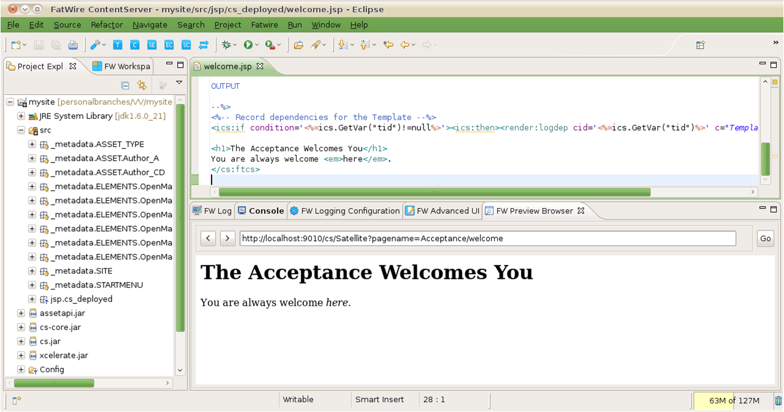Open Project Explorer view menu triangle
784x412 pixels.
pyautogui.click(x=180, y=83)
